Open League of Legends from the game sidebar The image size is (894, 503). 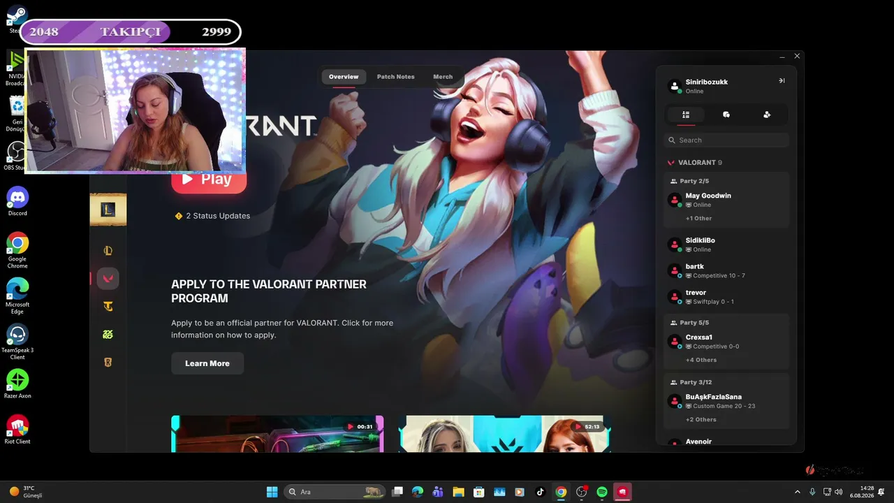(108, 251)
